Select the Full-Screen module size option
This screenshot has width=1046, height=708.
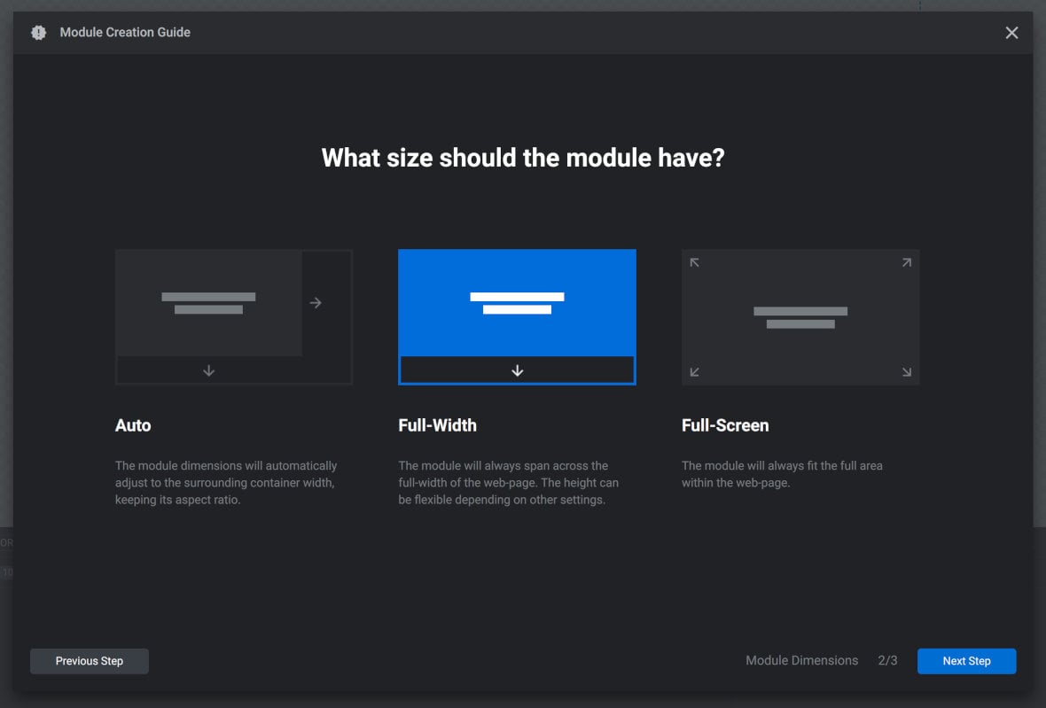coord(800,316)
